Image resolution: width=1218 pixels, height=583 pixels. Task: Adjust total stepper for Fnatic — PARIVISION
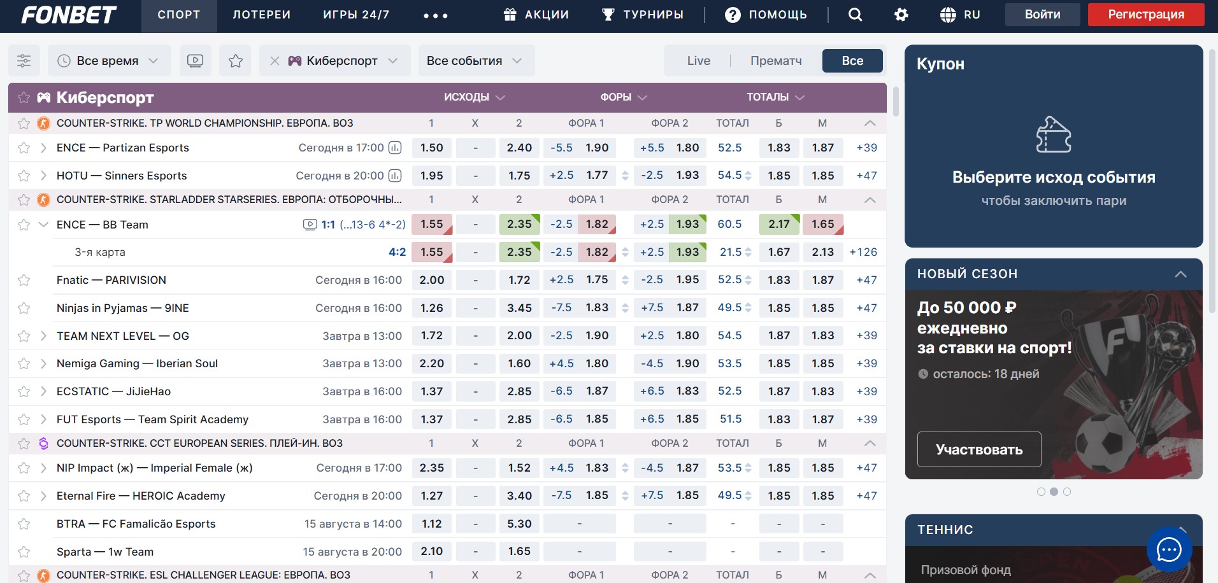point(748,280)
